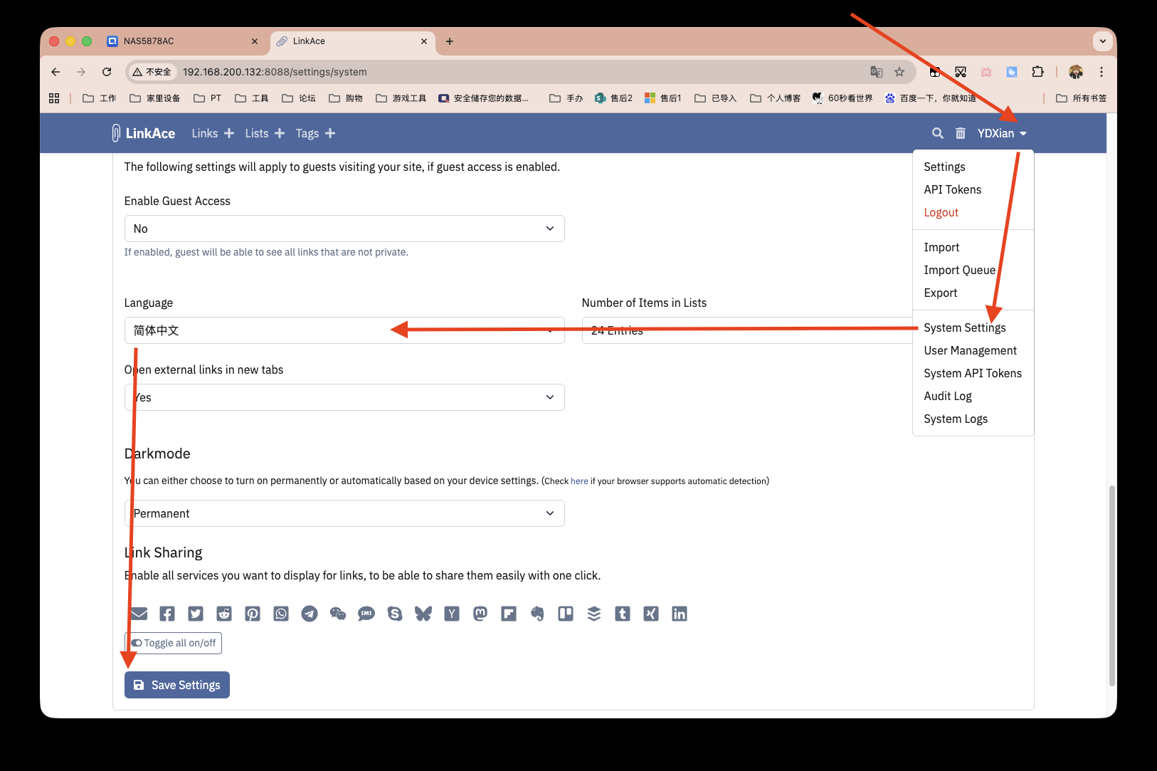Image resolution: width=1157 pixels, height=771 pixels.
Task: Select User Management from the menu
Action: pyautogui.click(x=970, y=350)
